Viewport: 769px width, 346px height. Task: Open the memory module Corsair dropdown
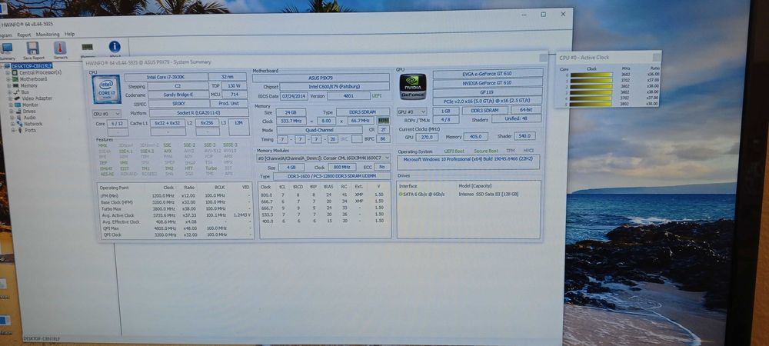(323, 158)
